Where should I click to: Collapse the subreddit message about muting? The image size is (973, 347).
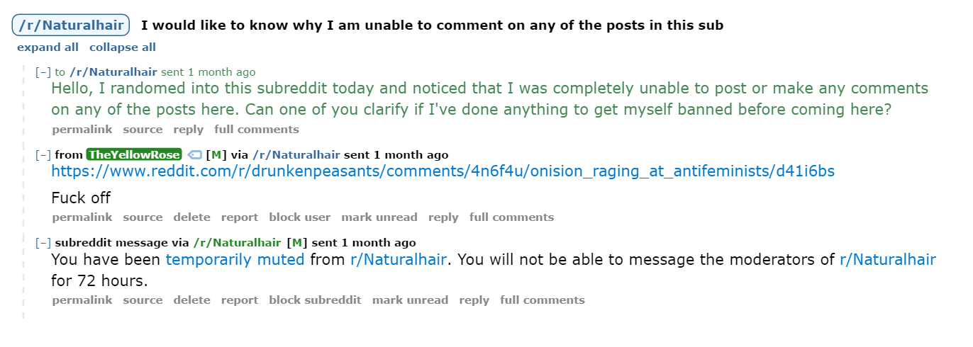[43, 243]
